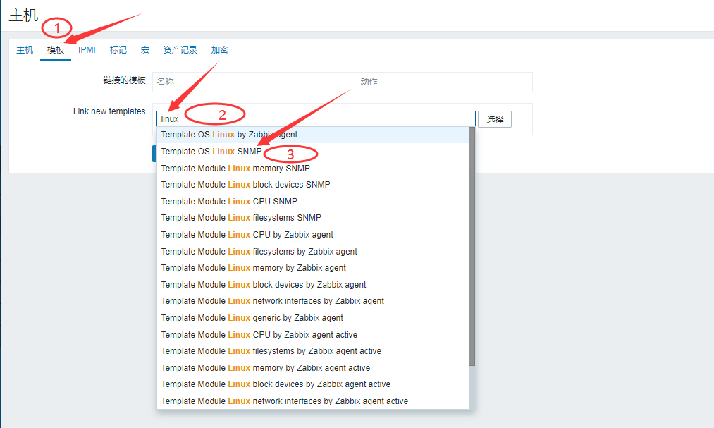Pick Template Module Linux filesystems SNMP

[313, 218]
